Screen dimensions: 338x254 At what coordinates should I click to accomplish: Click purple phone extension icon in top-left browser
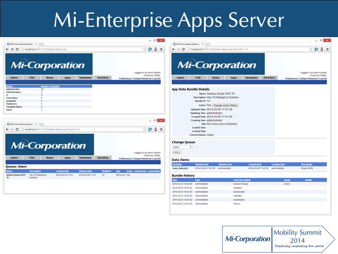click(x=156, y=49)
